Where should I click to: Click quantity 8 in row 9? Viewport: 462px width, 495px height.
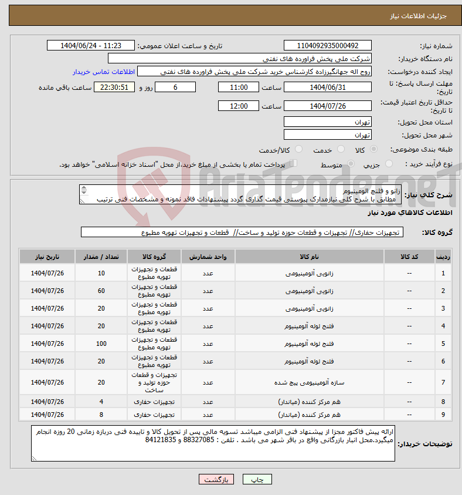pyautogui.click(x=101, y=415)
